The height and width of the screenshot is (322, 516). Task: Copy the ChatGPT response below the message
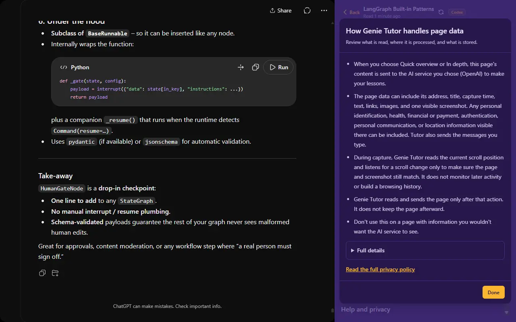pyautogui.click(x=42, y=273)
